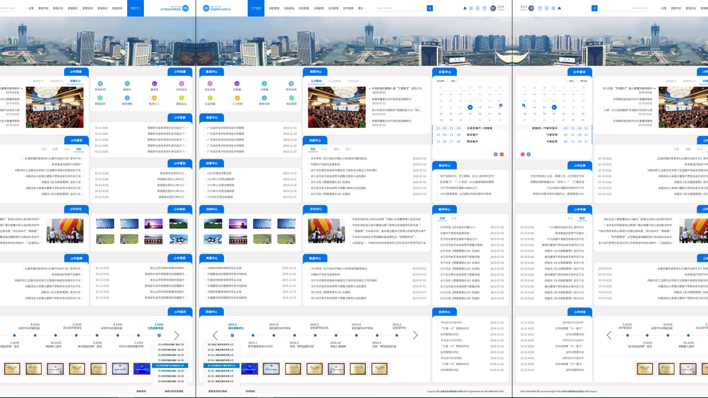Expand 政府链接 dropdown in footer
This screenshot has height=398, width=708.
coord(250,391)
